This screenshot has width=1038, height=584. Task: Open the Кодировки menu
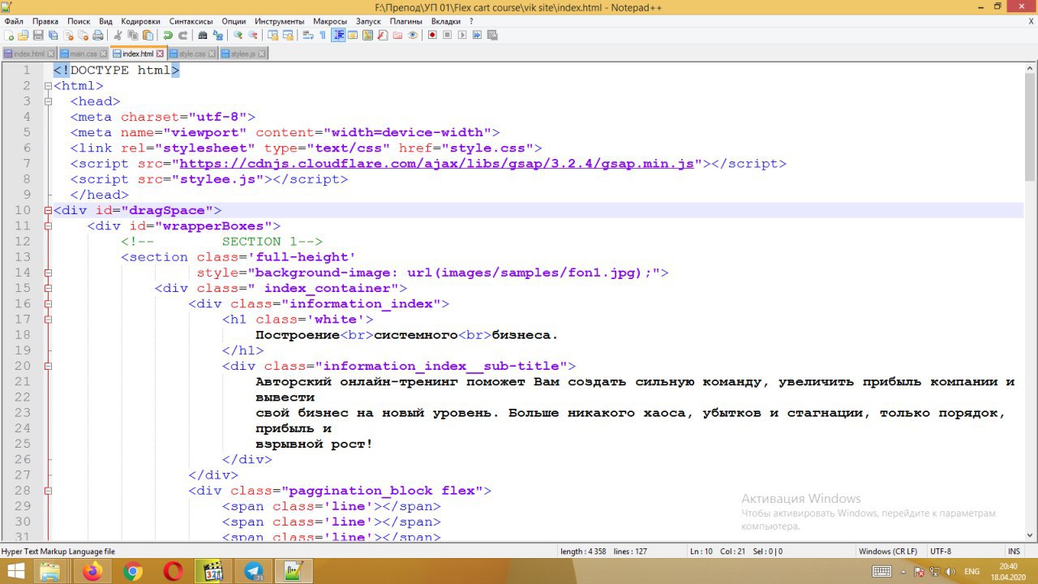coord(140,21)
